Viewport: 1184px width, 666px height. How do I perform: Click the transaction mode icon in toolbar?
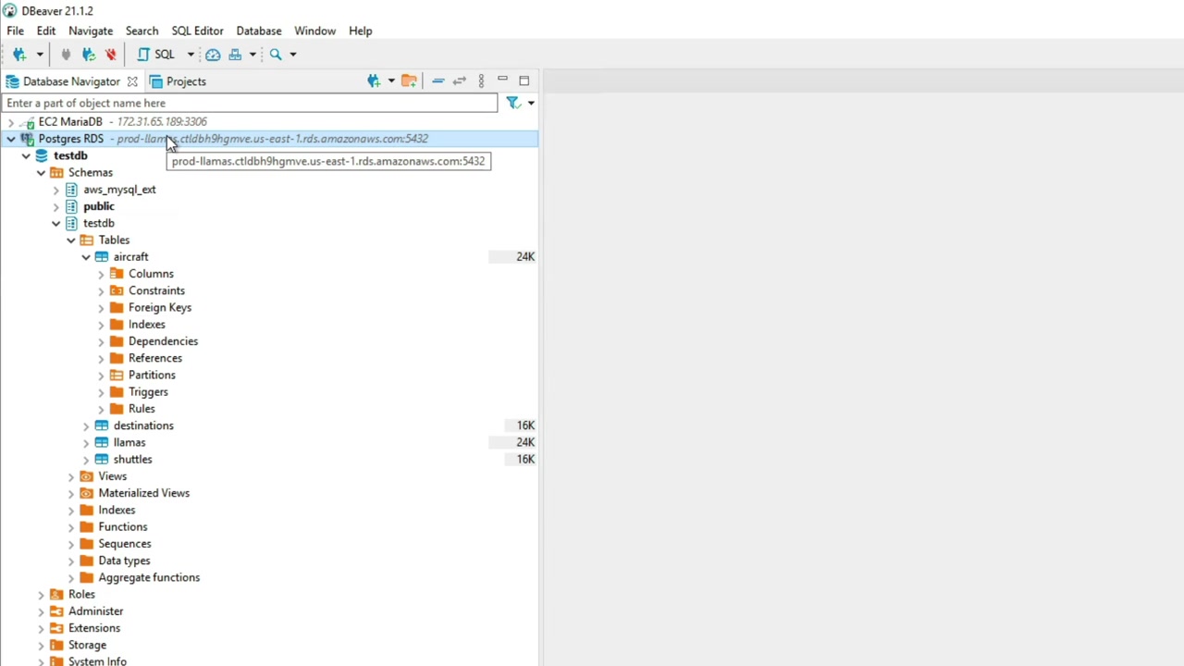coord(235,55)
